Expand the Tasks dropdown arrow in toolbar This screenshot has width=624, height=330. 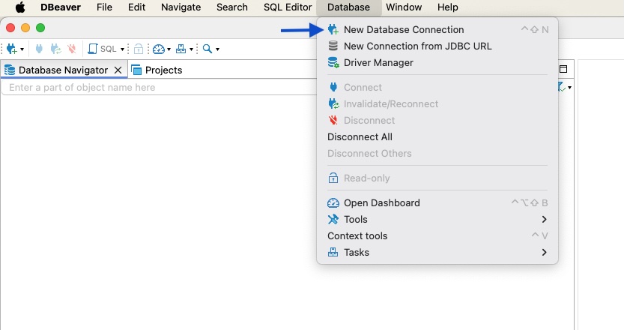192,49
